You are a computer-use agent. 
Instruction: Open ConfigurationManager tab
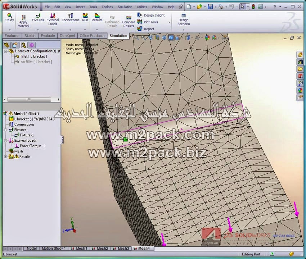click(23, 45)
